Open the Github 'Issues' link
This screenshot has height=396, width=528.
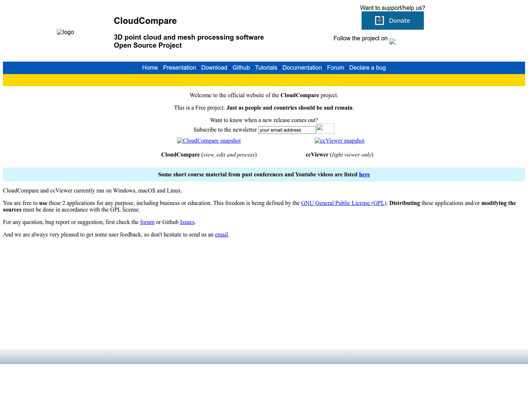point(187,222)
